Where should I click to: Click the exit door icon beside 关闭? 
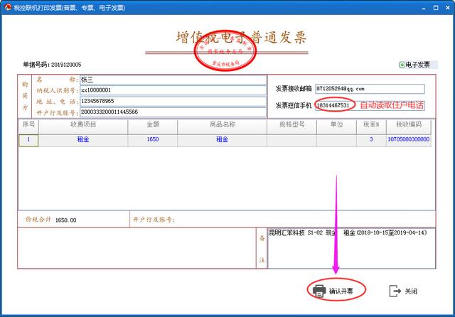(395, 291)
